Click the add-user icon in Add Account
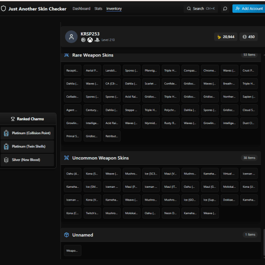265x265 pixels. click(x=238, y=8)
